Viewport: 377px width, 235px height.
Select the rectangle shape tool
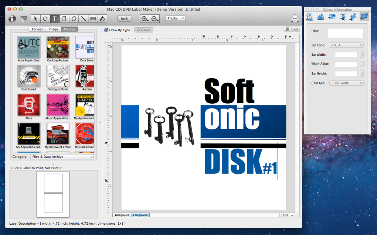coord(64,18)
